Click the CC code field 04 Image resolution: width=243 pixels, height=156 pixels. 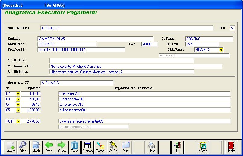(x=11, y=105)
